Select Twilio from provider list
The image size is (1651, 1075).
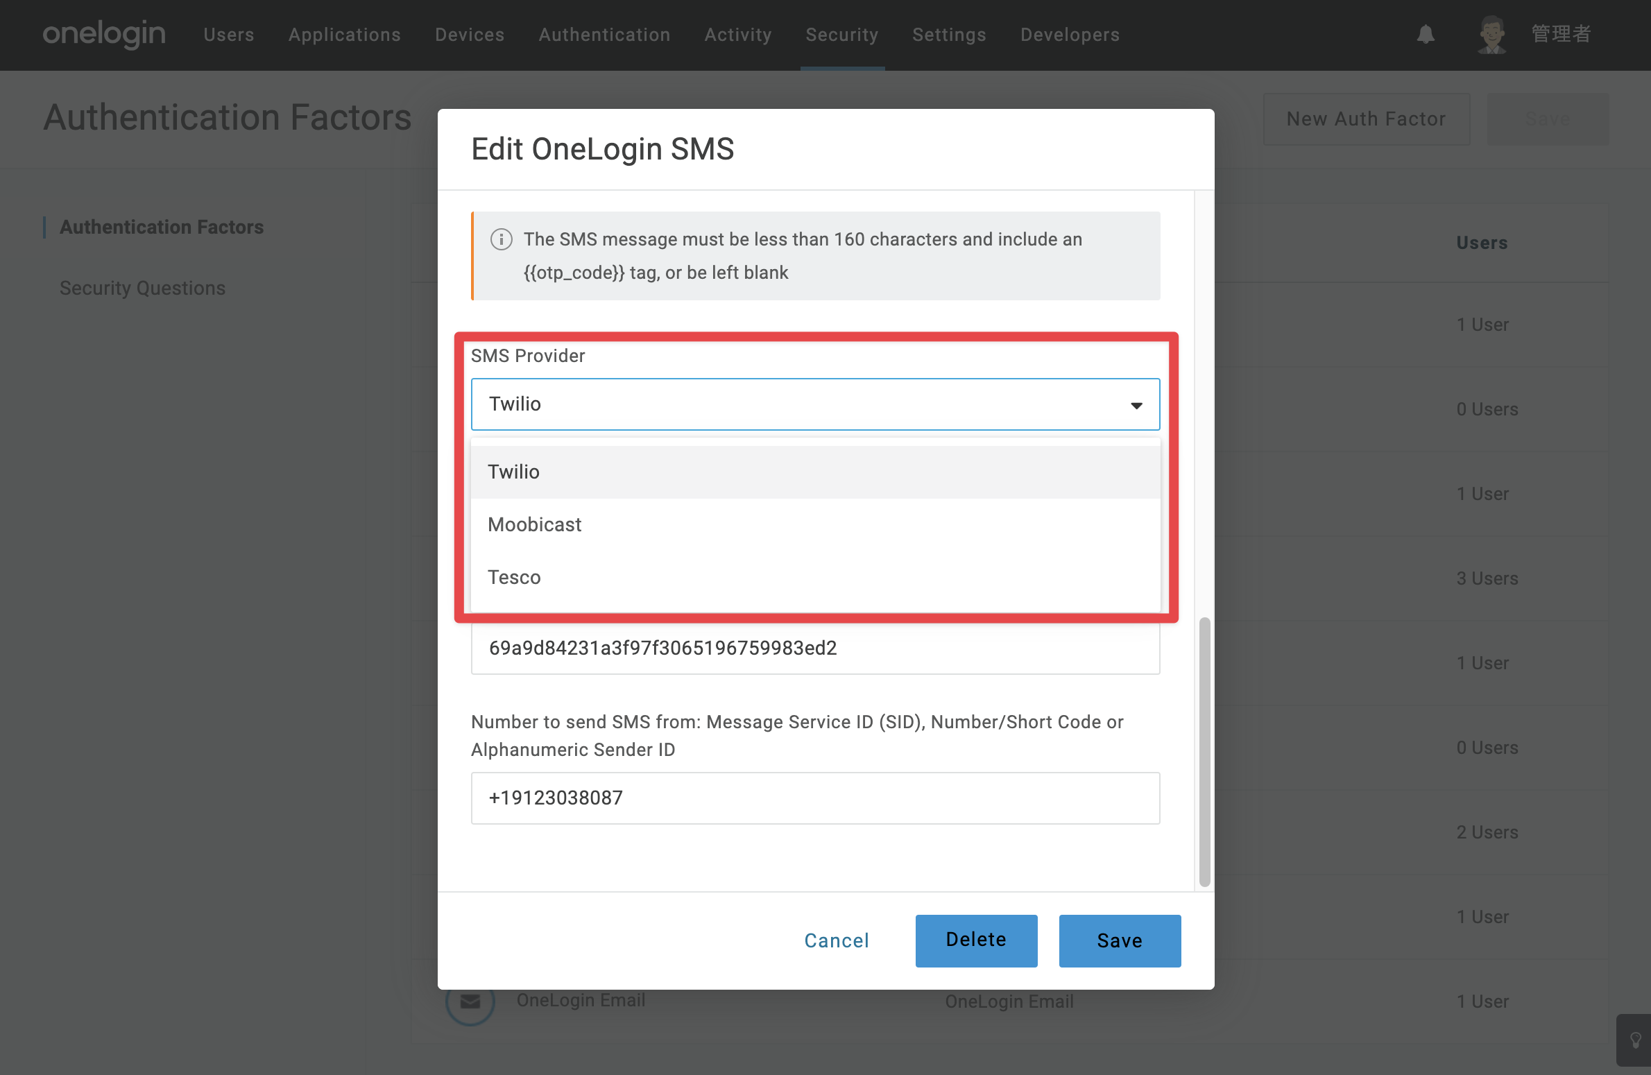point(815,472)
